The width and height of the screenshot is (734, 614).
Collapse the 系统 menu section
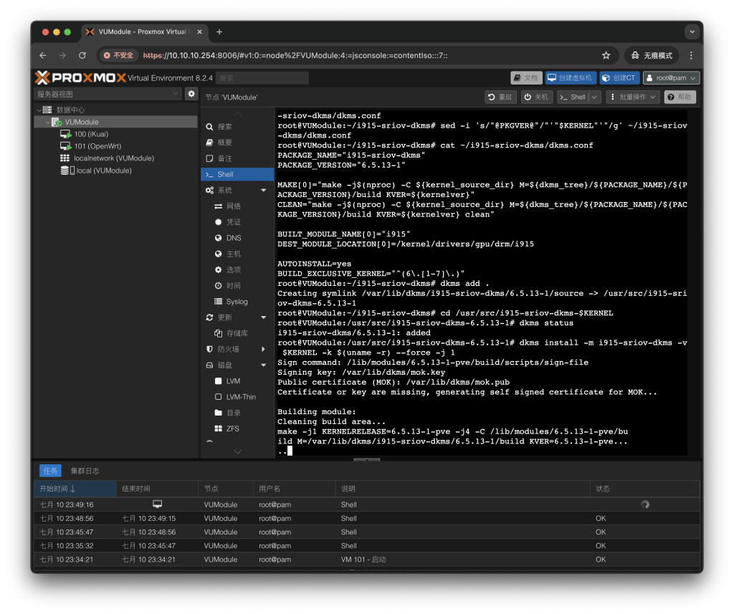click(x=263, y=191)
